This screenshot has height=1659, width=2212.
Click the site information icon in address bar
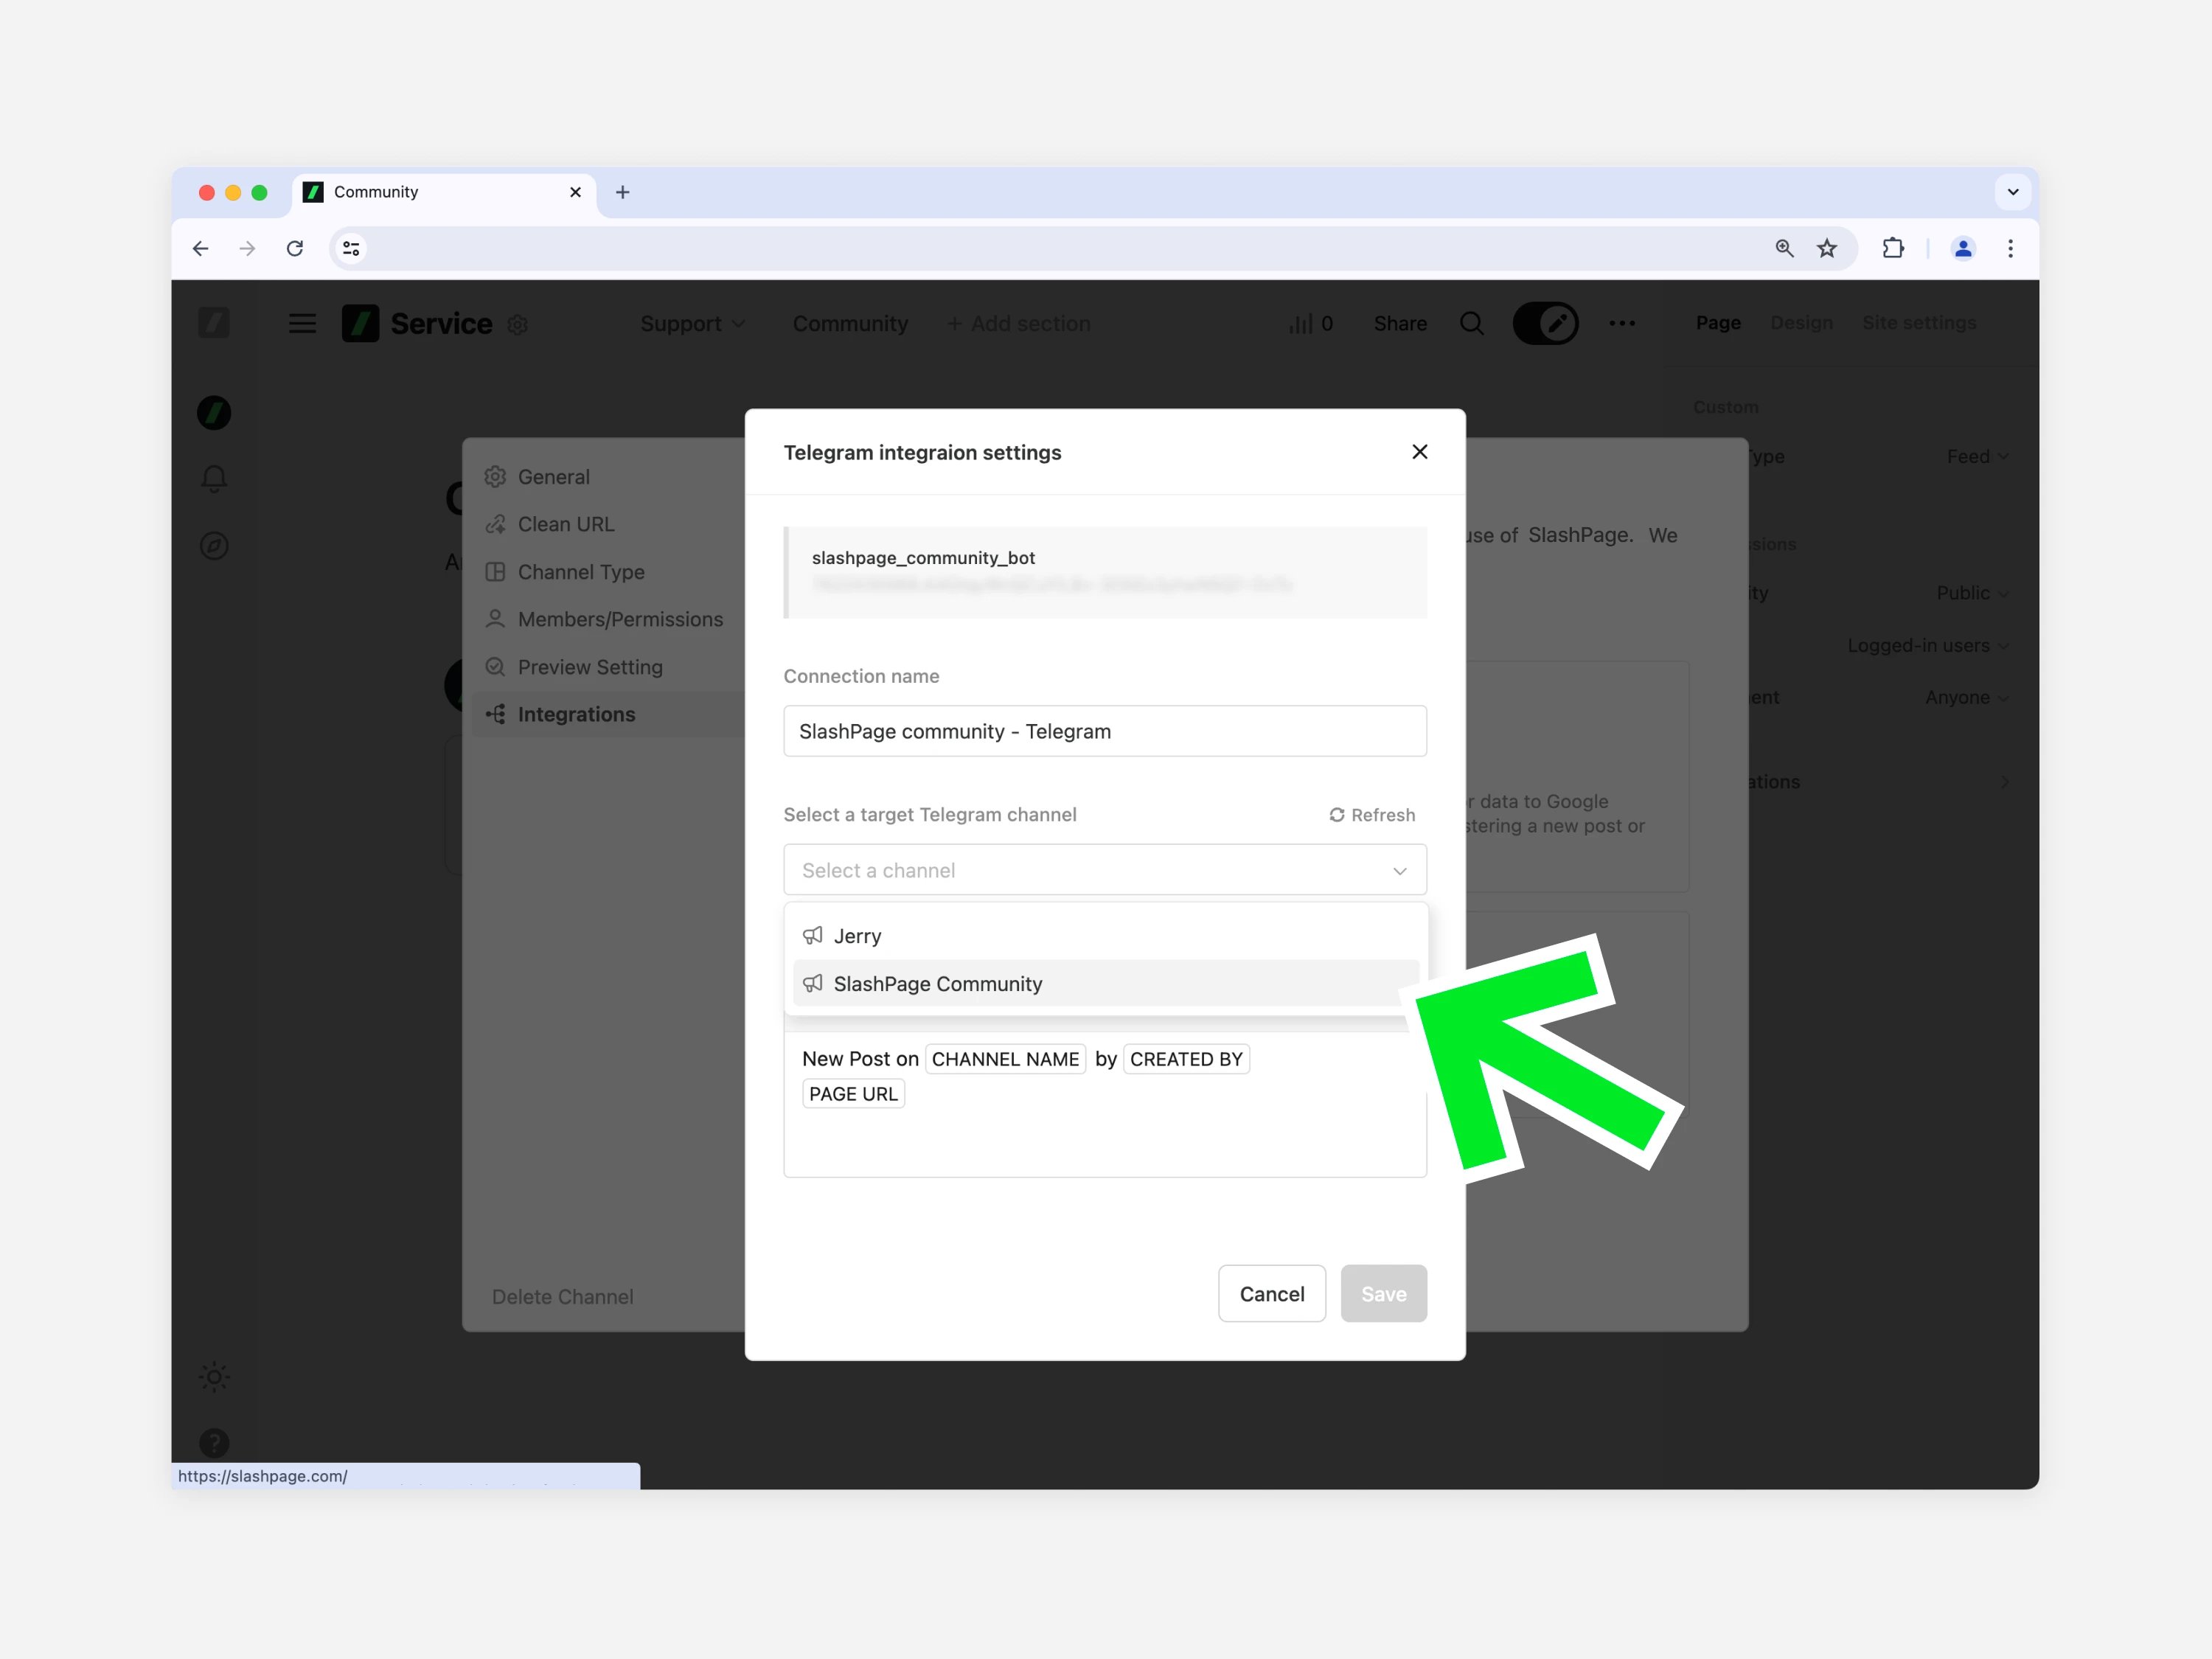pos(351,248)
